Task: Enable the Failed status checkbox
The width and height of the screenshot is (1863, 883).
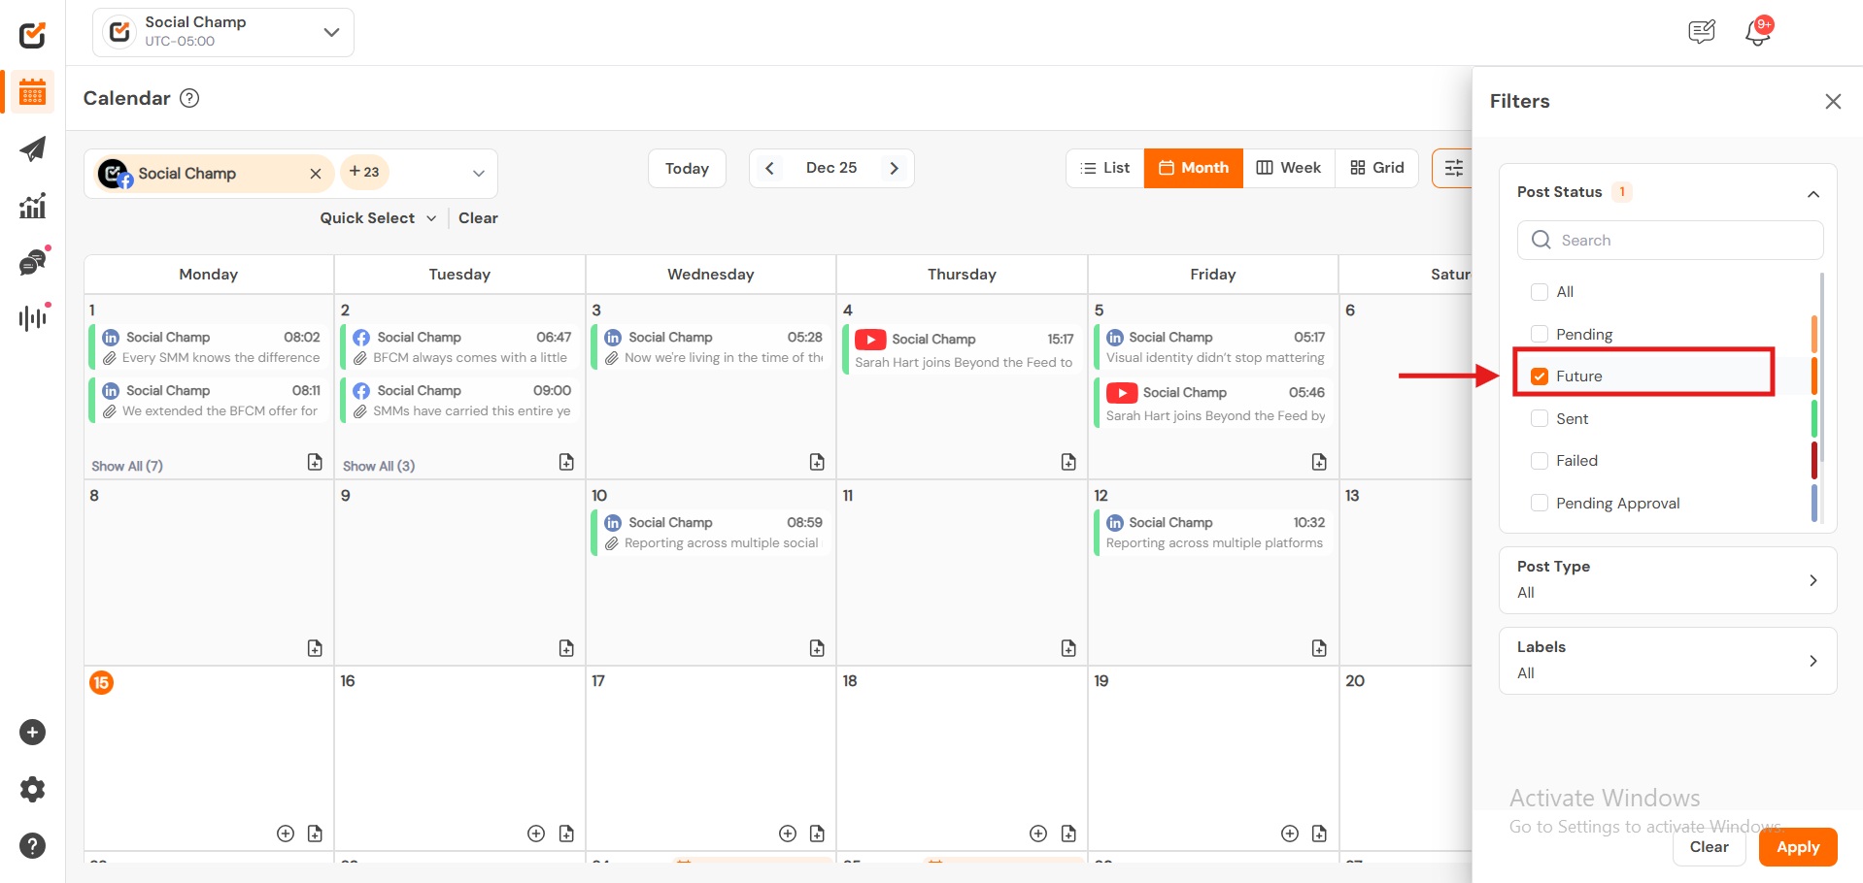Action: [x=1540, y=461]
